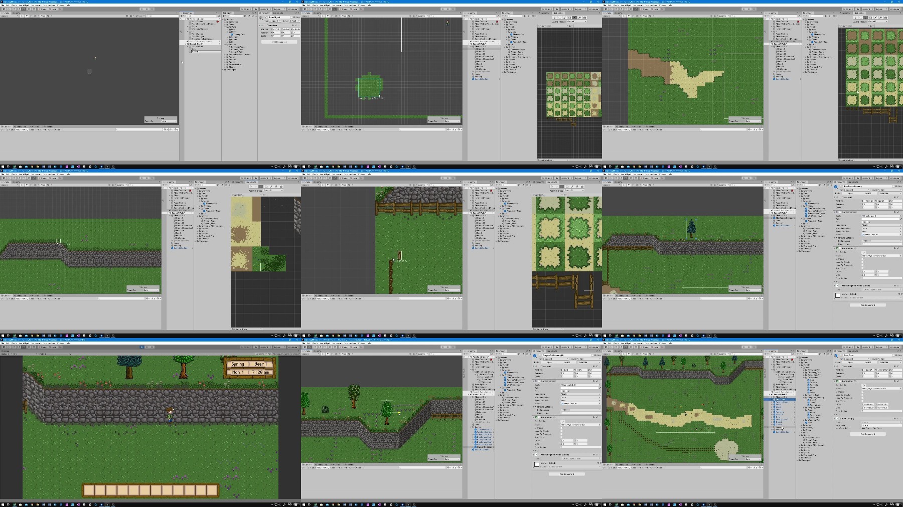The width and height of the screenshot is (903, 507).
Task: Open Task View icon below empty-scene window
Action: click(8, 166)
